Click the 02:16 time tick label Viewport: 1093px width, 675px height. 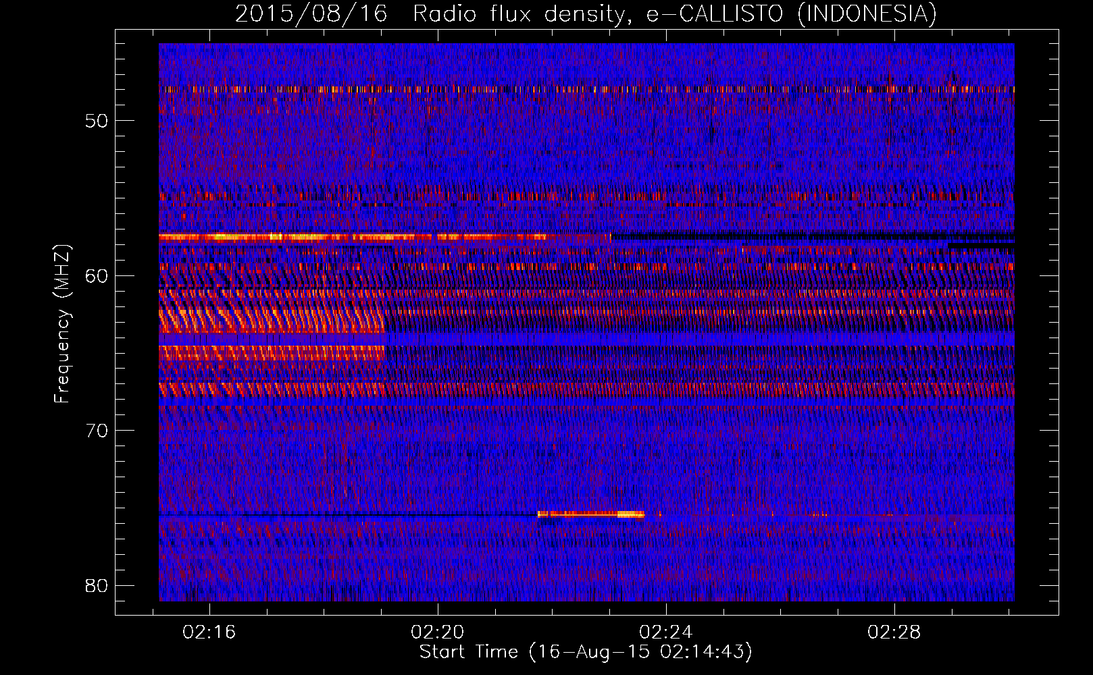pos(209,632)
